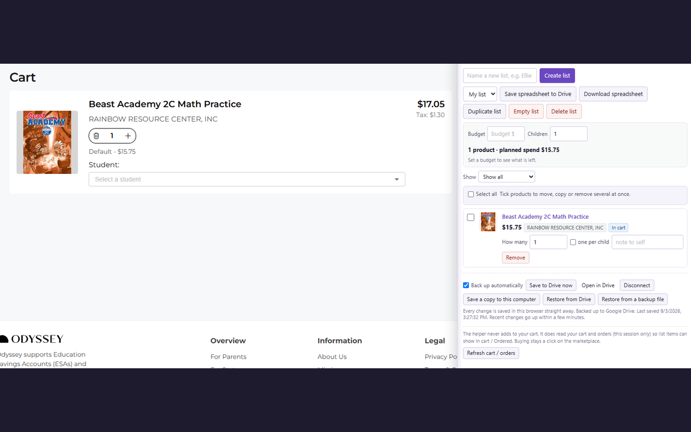691x432 pixels.
Task: Open the Beast Academy cover image in the cart
Action: coord(47,143)
